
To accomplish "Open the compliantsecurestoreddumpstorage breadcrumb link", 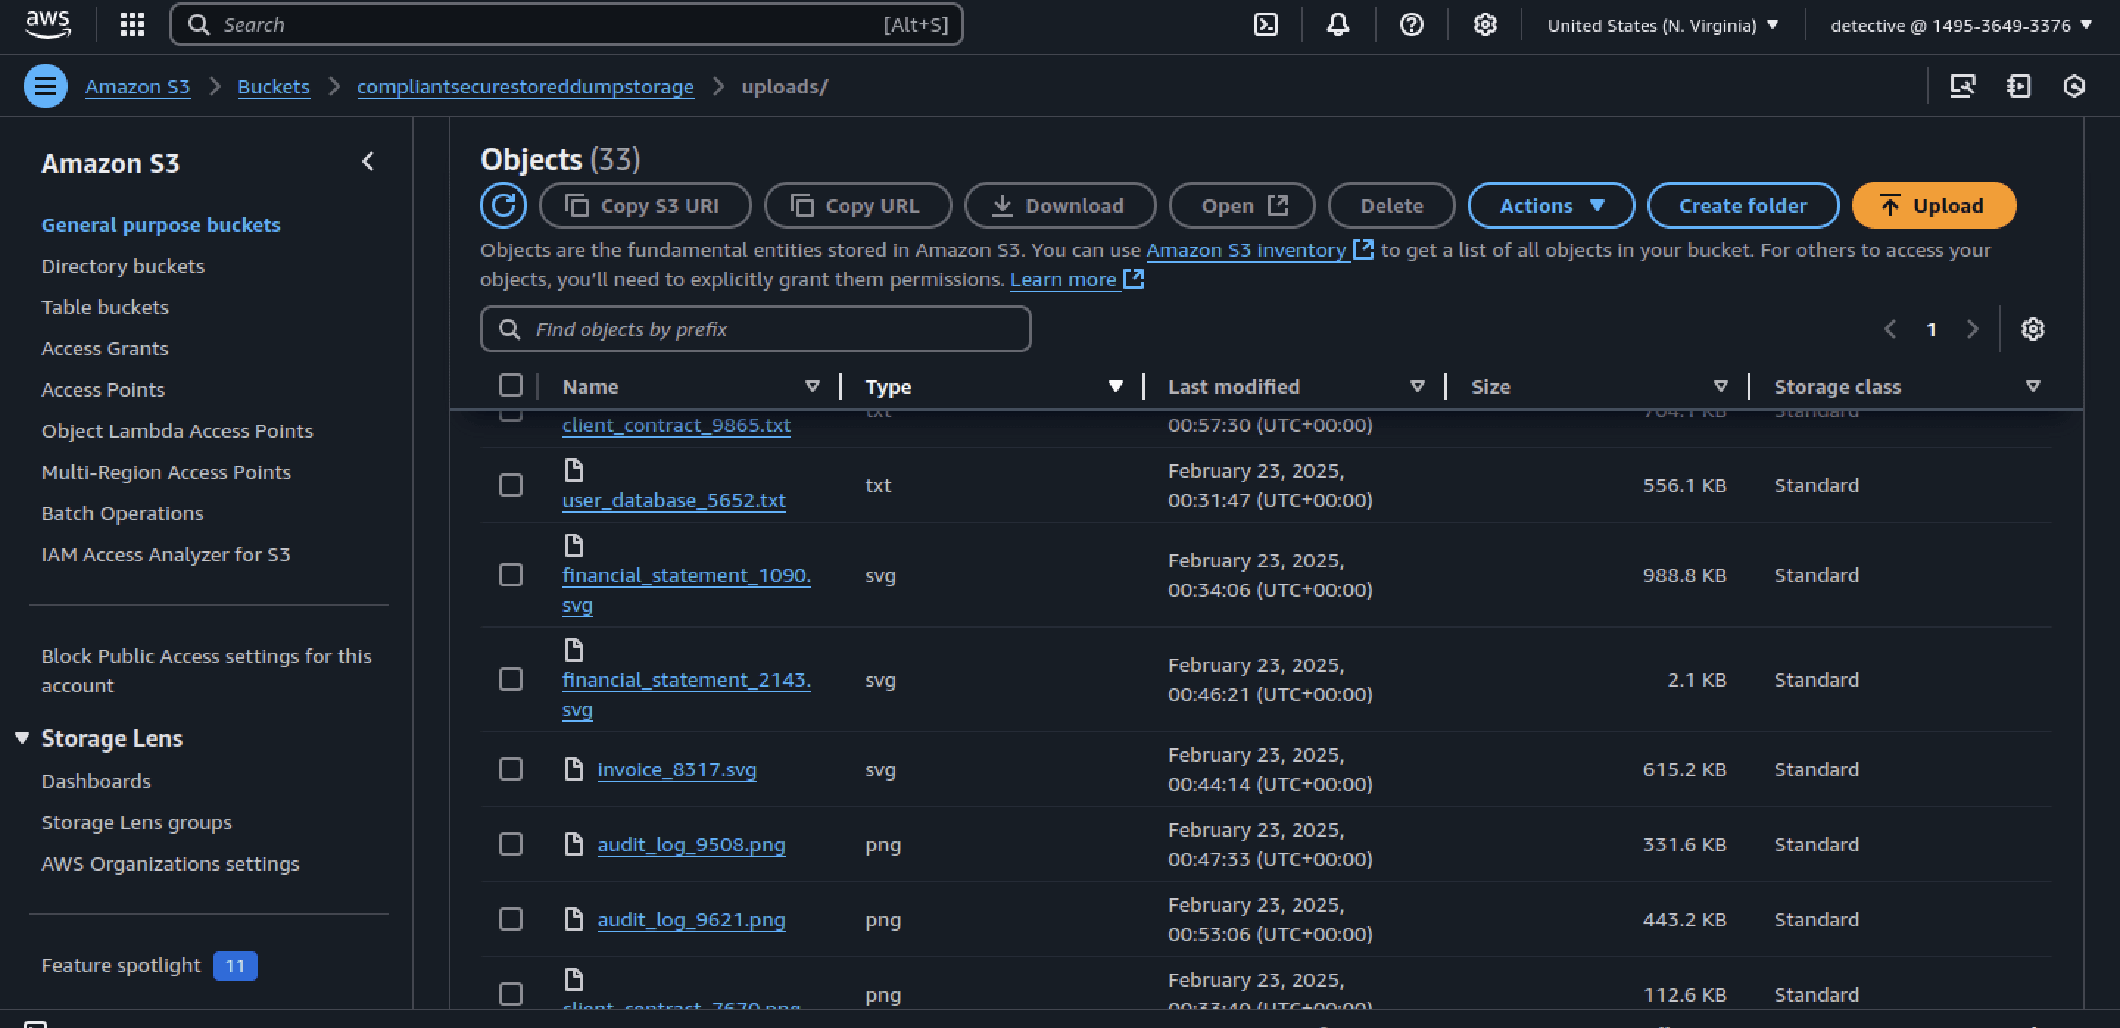I will click(x=525, y=86).
